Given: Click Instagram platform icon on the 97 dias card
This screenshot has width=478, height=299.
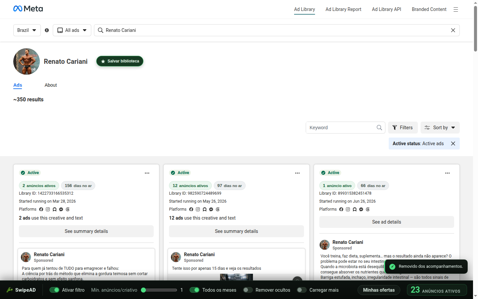Looking at the screenshot, I should pyautogui.click(x=198, y=209).
